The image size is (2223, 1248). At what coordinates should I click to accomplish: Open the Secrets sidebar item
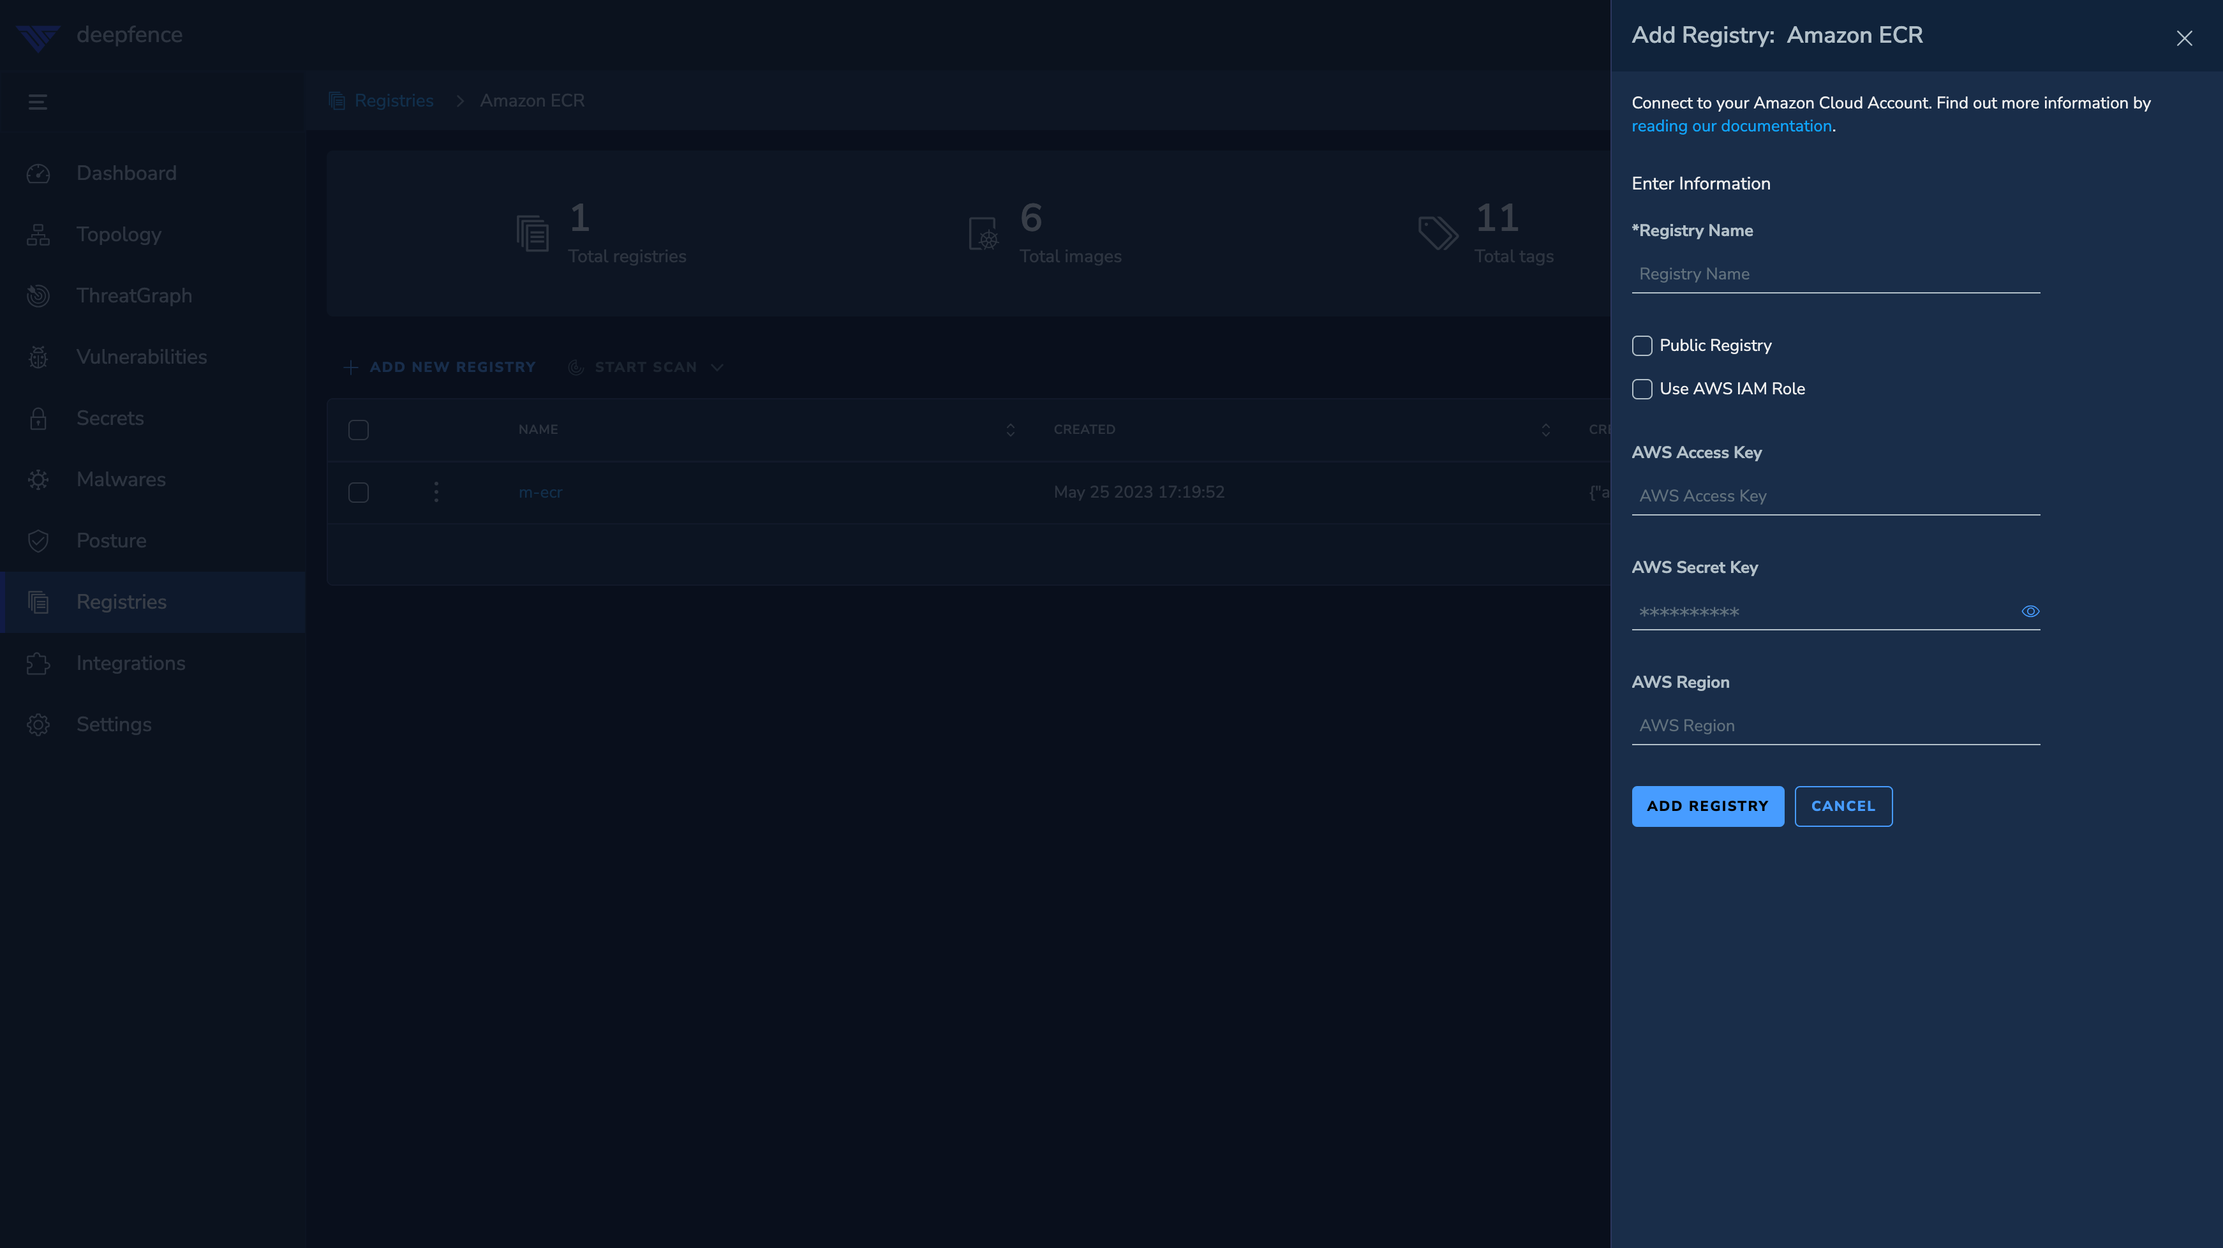click(152, 419)
